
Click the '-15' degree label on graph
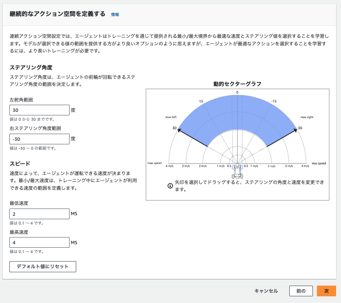[x=274, y=101]
